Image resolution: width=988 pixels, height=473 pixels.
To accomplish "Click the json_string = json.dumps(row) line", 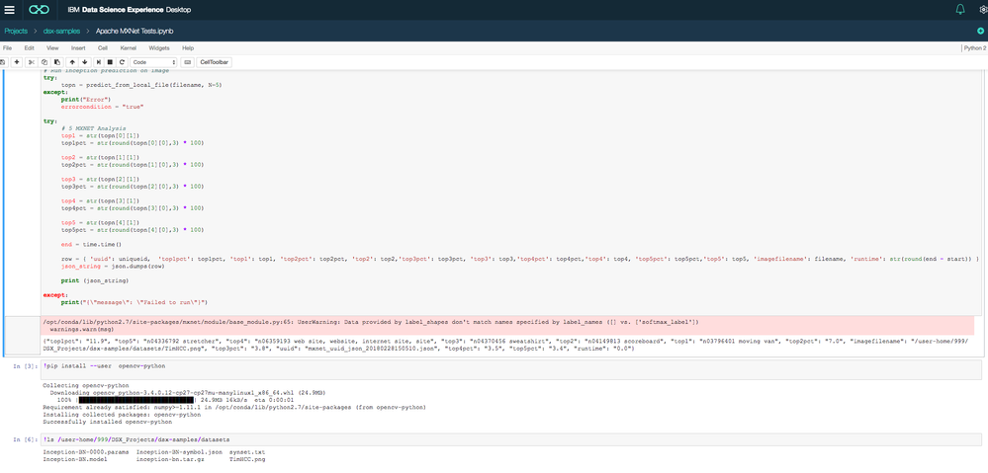I will point(113,266).
